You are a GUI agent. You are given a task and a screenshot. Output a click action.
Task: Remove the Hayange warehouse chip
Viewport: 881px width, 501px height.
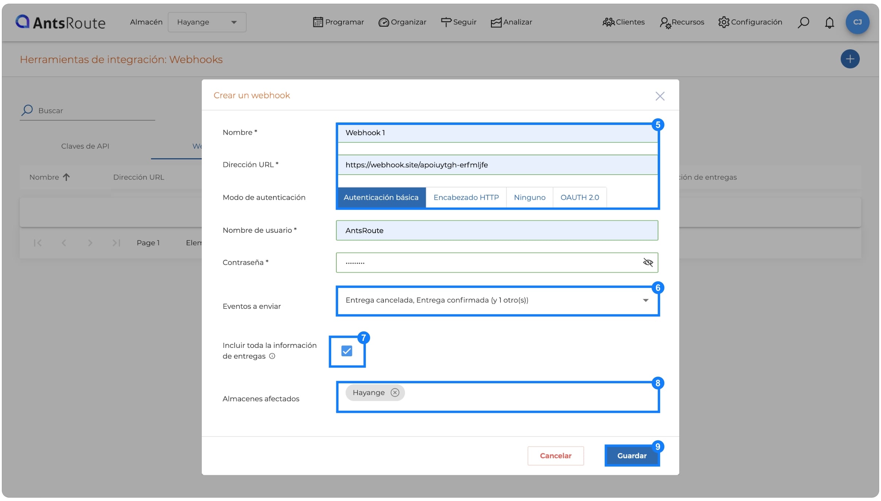(395, 393)
